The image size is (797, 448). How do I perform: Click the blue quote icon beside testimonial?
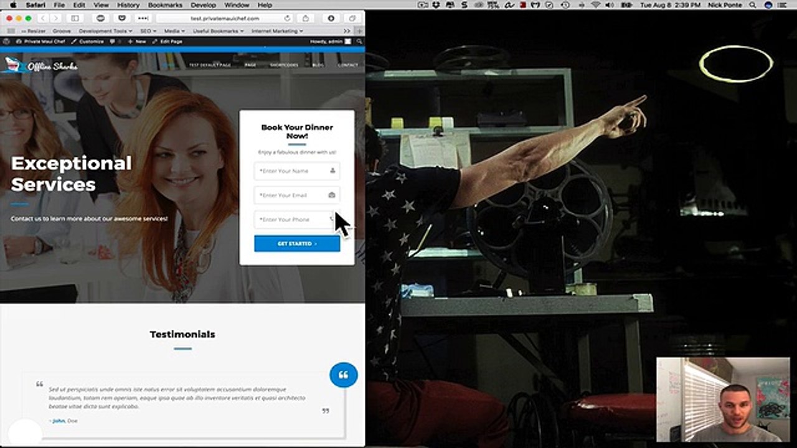pyautogui.click(x=344, y=375)
